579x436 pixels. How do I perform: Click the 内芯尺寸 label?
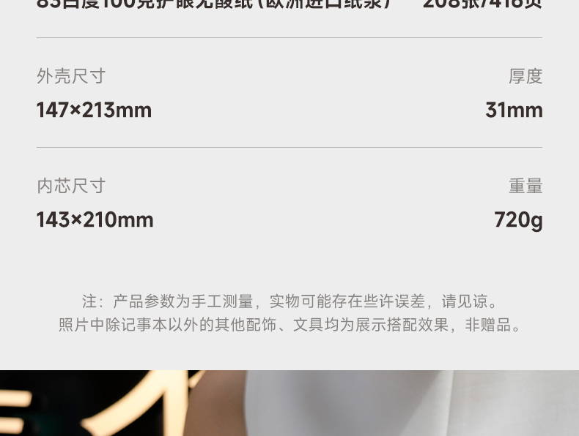click(71, 186)
